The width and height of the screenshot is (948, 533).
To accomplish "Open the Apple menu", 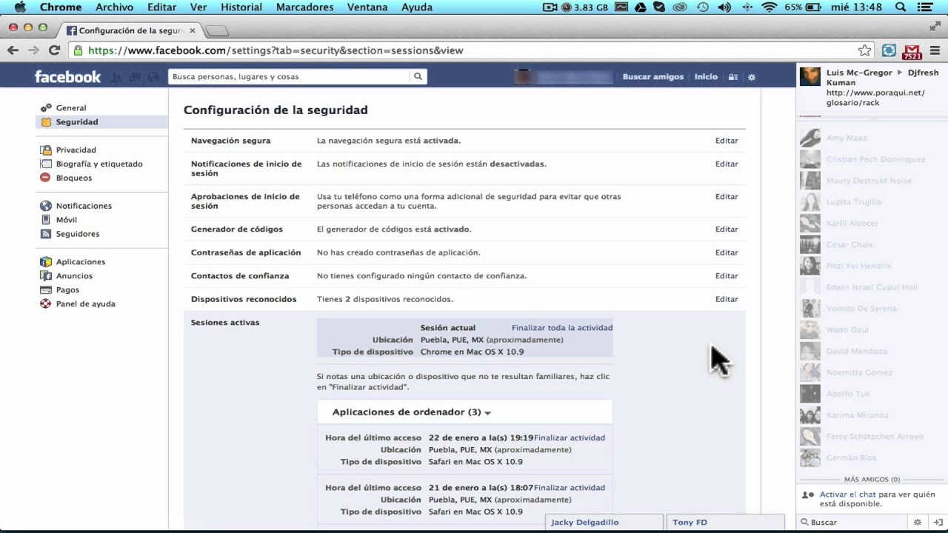I will click(20, 7).
